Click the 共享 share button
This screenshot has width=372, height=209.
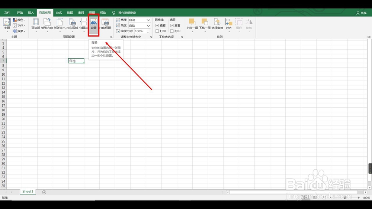tap(361, 13)
